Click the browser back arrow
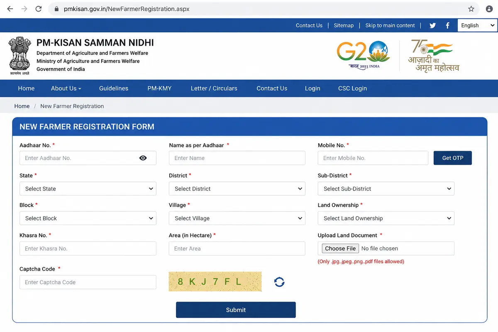 point(10,9)
